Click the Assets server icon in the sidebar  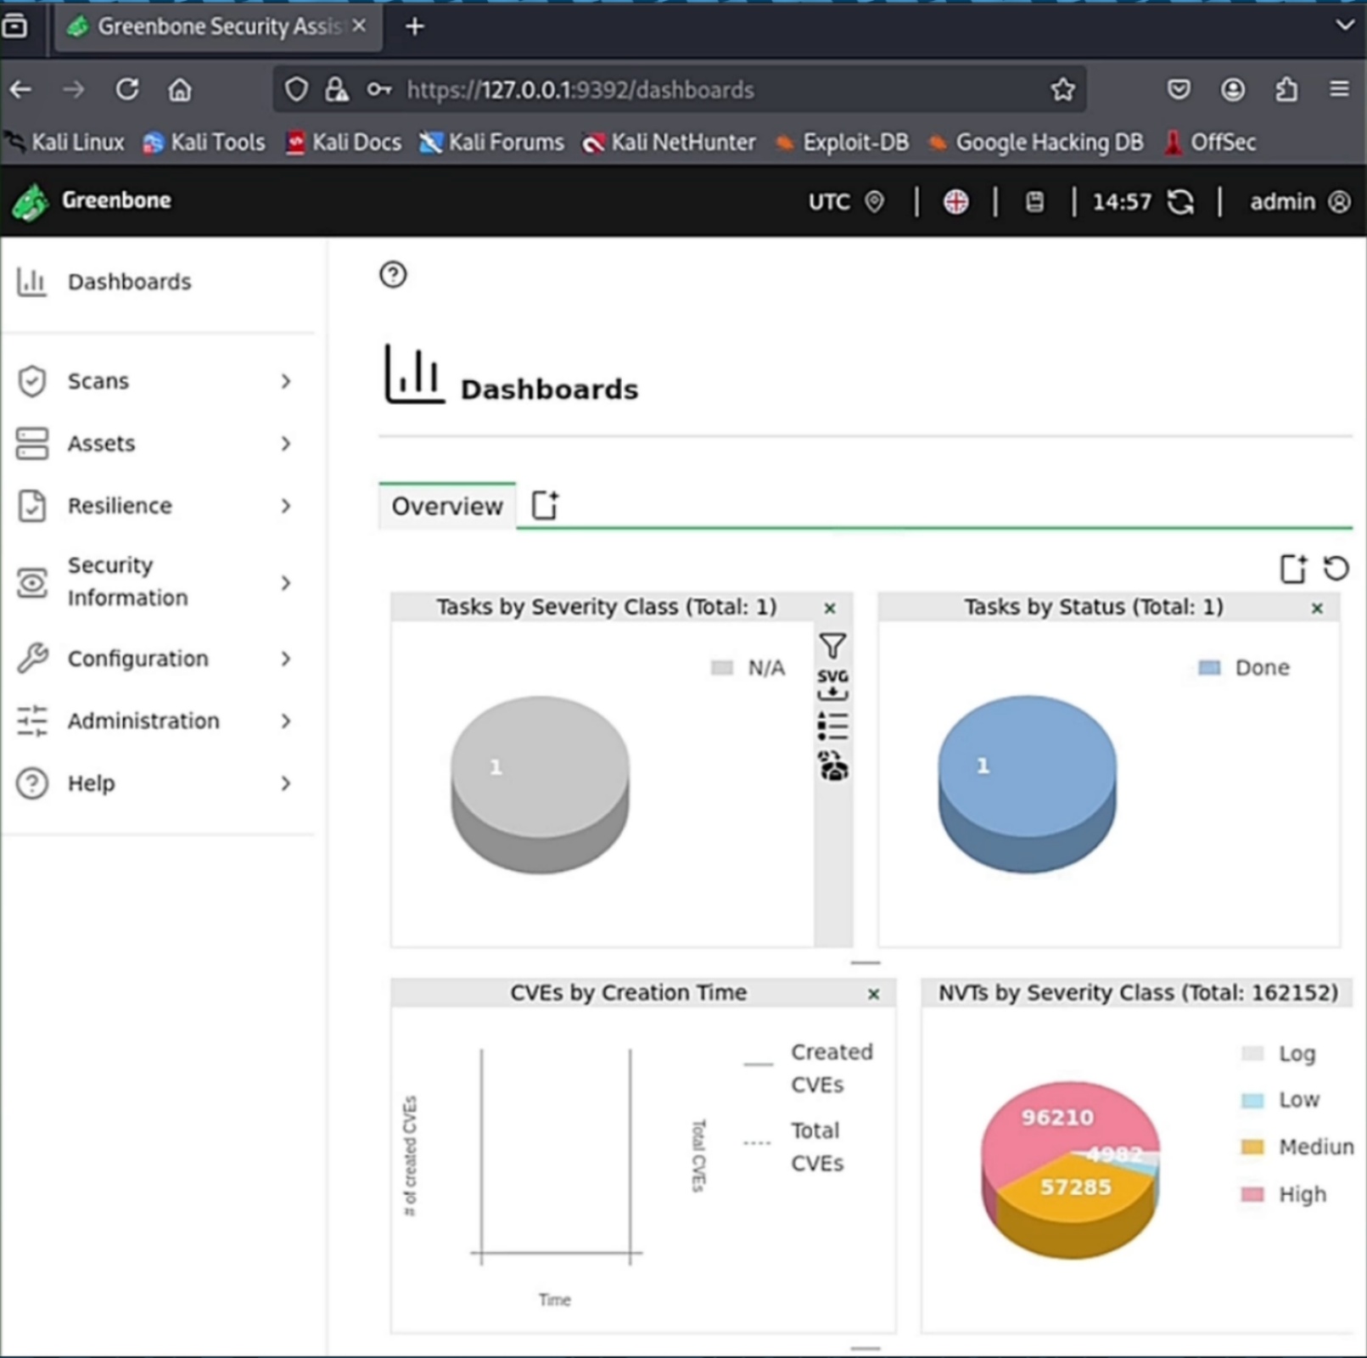tap(31, 443)
